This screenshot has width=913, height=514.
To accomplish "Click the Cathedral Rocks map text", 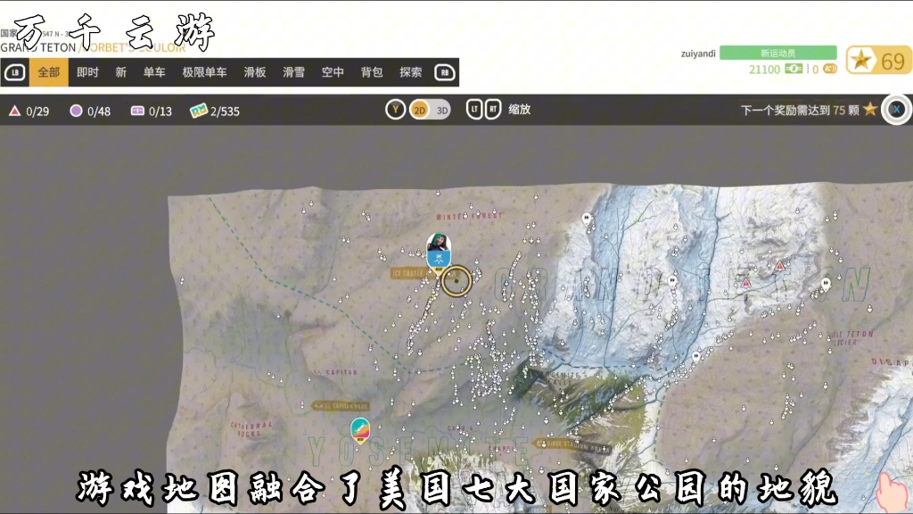I will [x=251, y=429].
